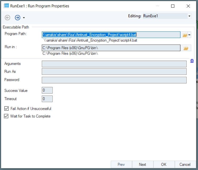This screenshot has width=198, height=170.
Task: Click the blue curly braces variable icon
Action: [x=192, y=61]
